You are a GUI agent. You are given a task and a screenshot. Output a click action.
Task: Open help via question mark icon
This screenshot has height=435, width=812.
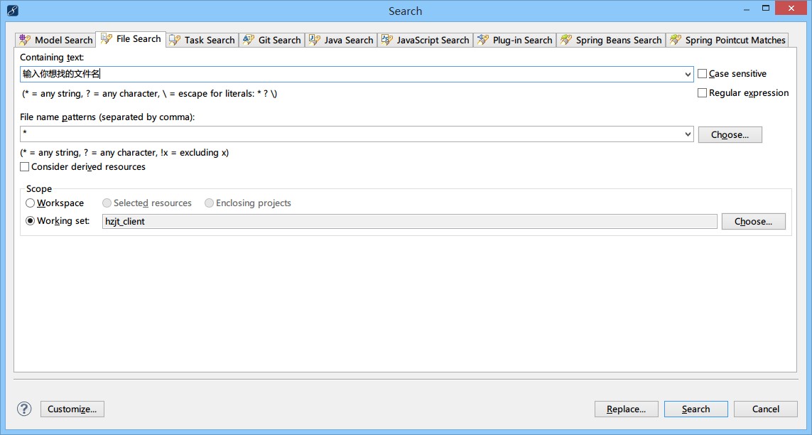pos(24,409)
